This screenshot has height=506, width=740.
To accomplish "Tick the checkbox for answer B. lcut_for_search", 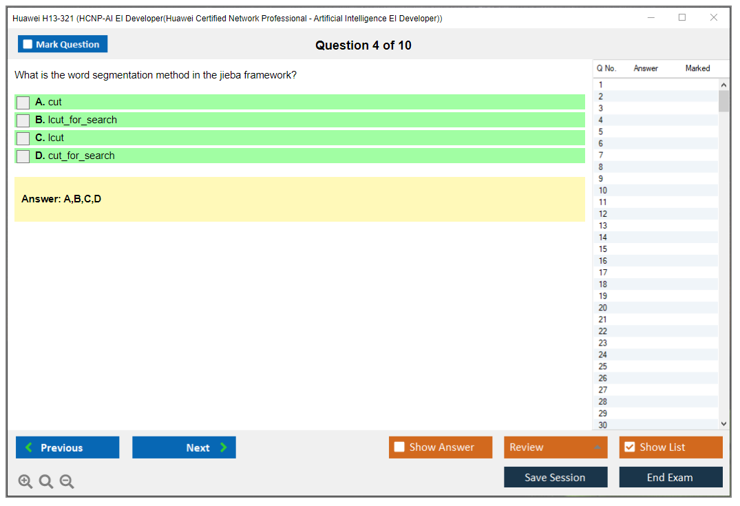I will 23,120.
